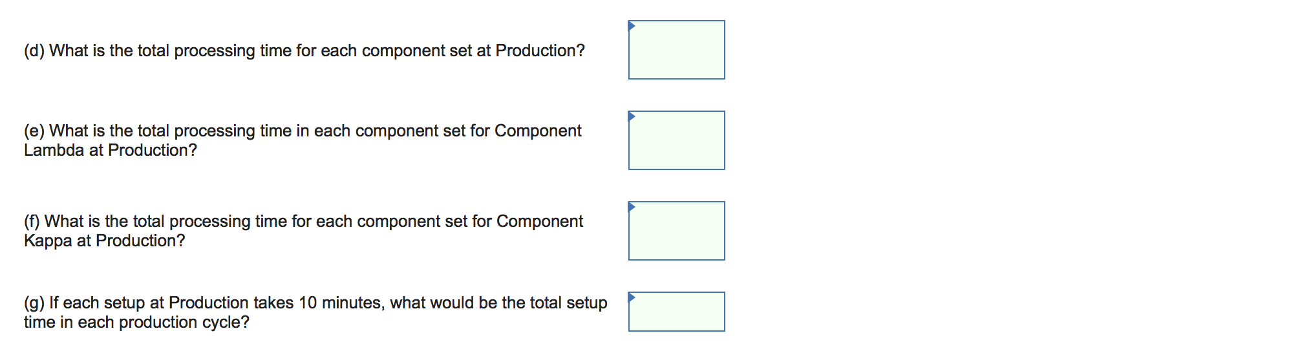
Task: Click the "(g)" question label
Action: click(x=34, y=303)
